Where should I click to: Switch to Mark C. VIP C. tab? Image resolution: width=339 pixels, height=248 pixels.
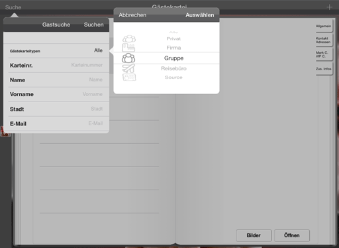click(x=324, y=54)
